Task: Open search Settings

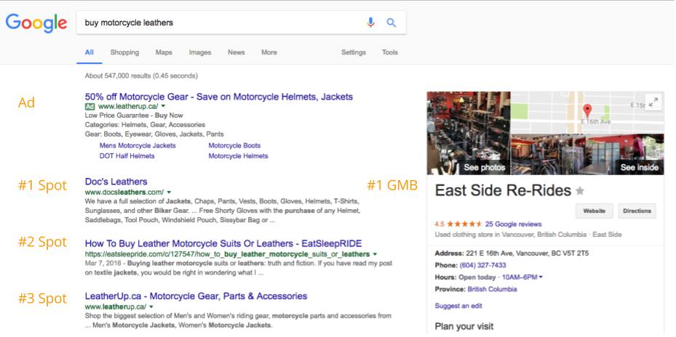Action: (354, 52)
